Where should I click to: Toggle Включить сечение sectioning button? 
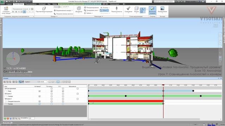pyautogui.click(x=152, y=10)
